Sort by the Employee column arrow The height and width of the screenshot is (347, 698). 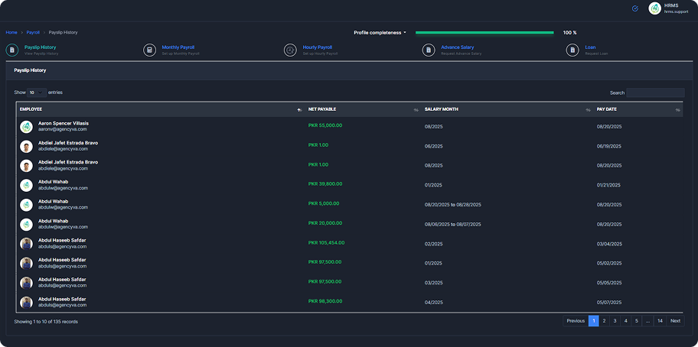click(x=299, y=110)
